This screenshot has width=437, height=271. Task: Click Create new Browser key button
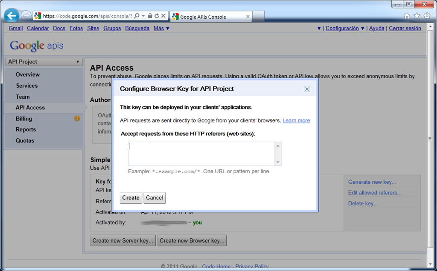point(192,241)
